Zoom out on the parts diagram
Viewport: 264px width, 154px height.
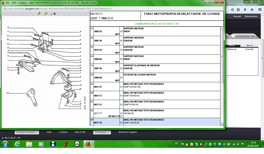[x=46, y=13]
